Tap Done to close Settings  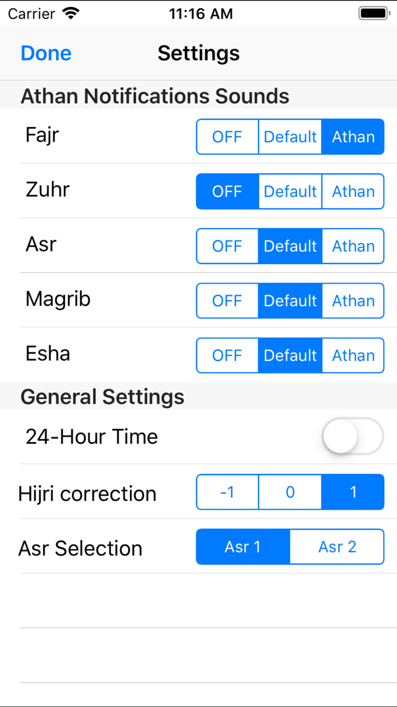click(45, 53)
